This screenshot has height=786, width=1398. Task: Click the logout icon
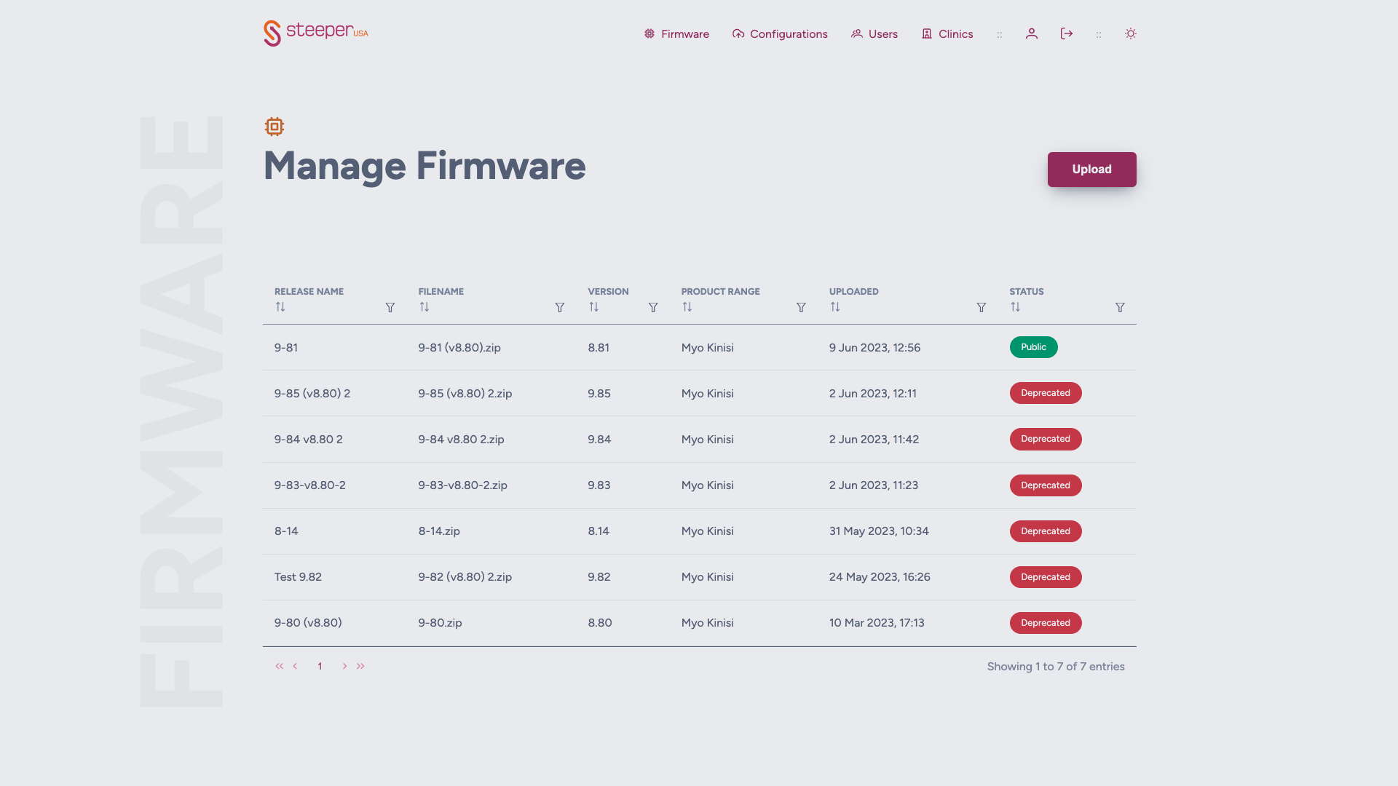point(1067,33)
